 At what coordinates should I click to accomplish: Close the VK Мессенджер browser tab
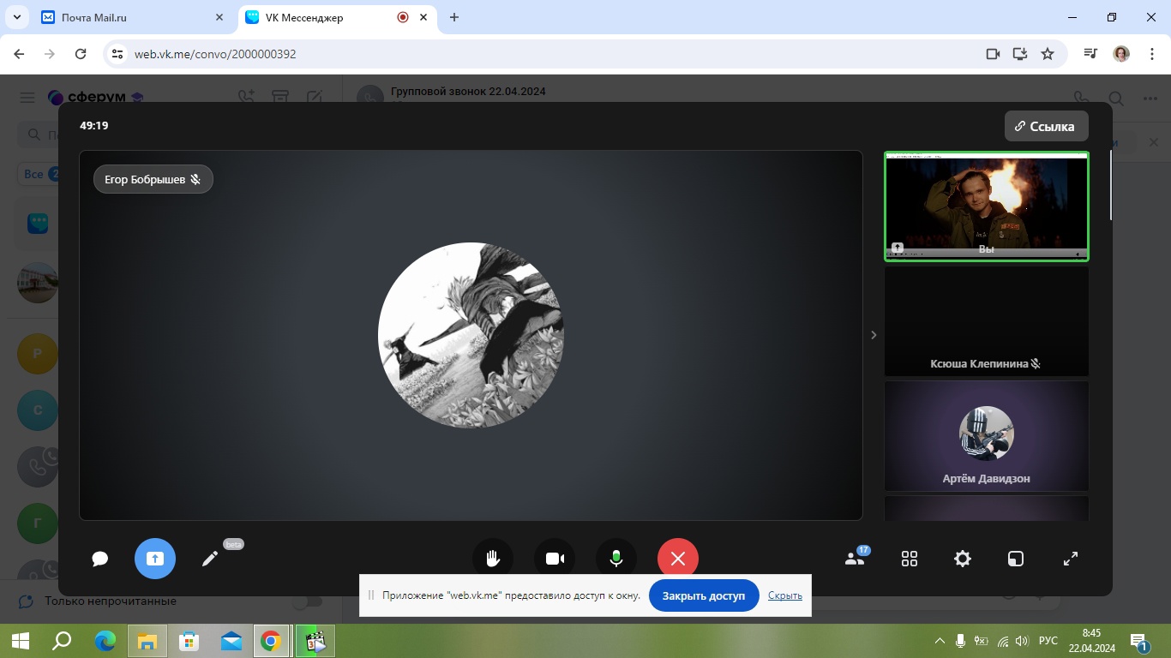(423, 17)
